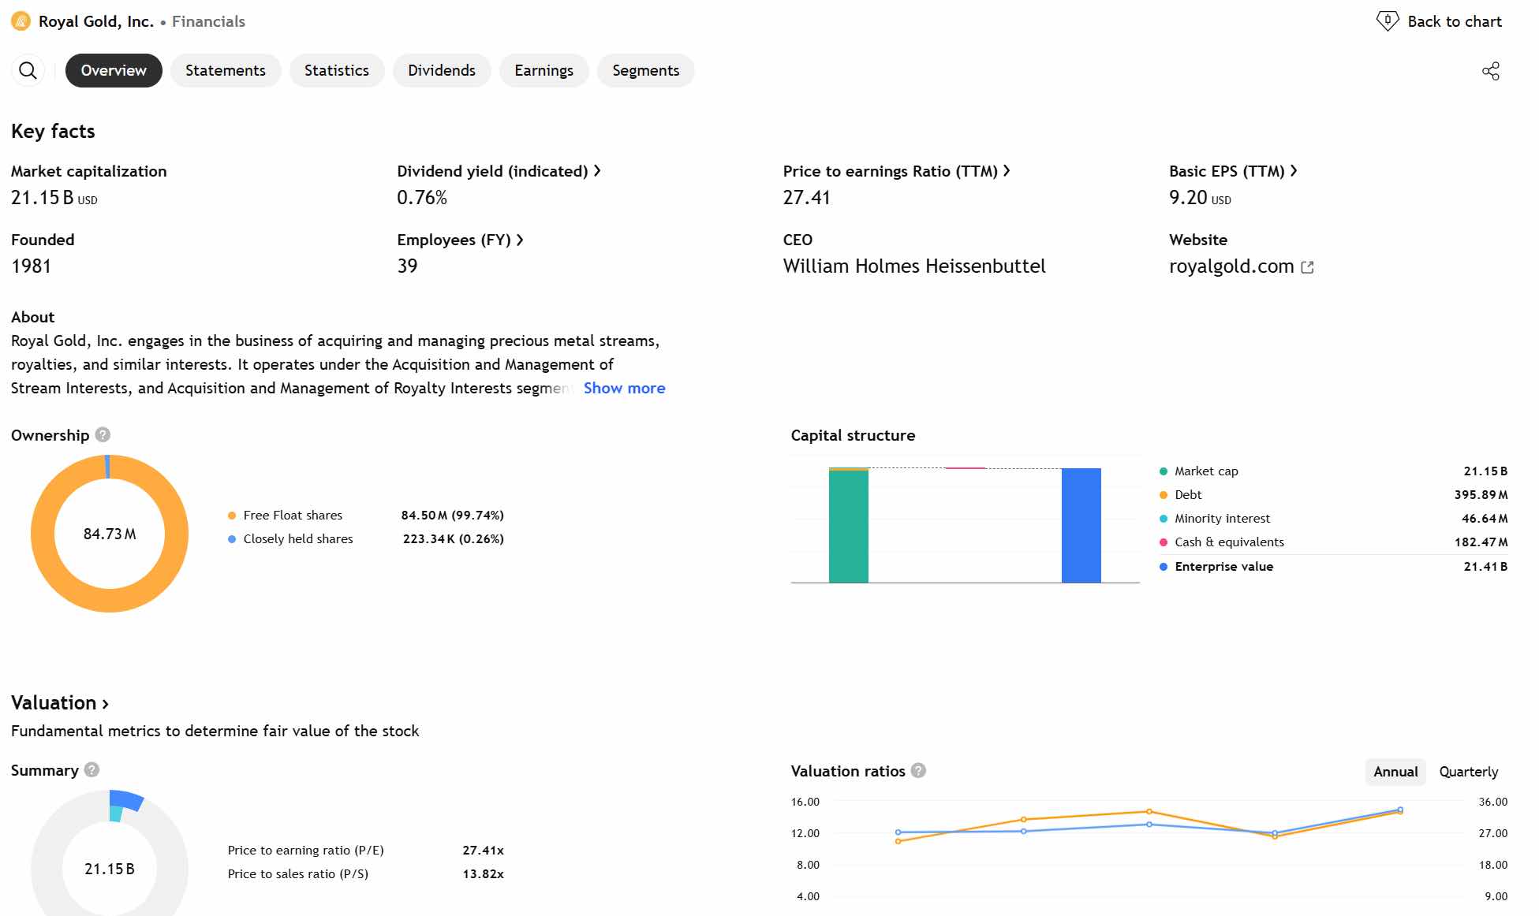The width and height of the screenshot is (1539, 916).
Task: Click the Ownership help question mark icon
Action: [x=103, y=435]
